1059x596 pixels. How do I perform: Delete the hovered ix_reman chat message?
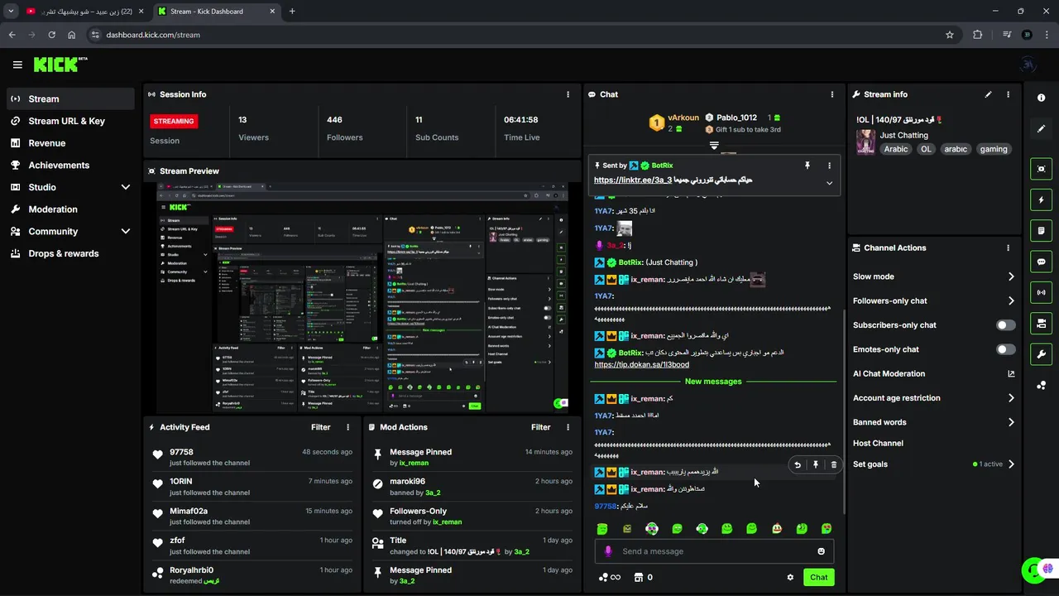click(833, 465)
